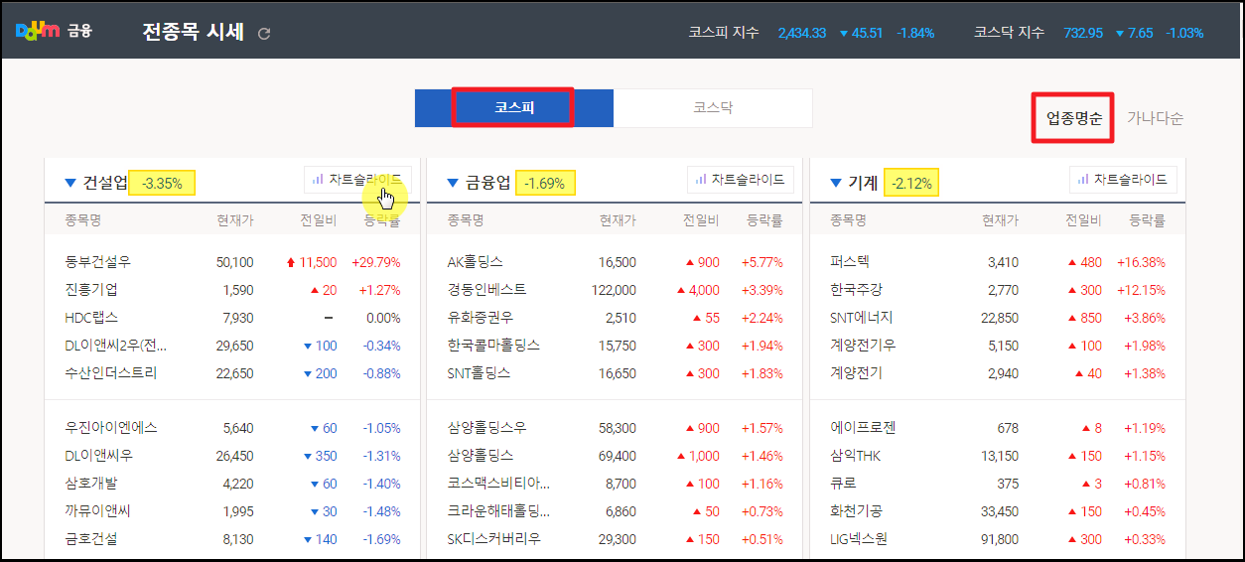Open stock SNT에너지
Image resolution: width=1245 pixels, height=562 pixels.
(x=862, y=318)
